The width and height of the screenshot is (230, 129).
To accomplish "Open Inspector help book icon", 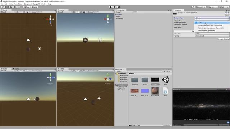I will pos(226,13).
